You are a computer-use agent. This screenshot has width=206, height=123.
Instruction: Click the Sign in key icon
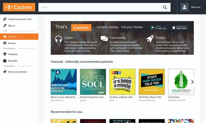coord(5,26)
